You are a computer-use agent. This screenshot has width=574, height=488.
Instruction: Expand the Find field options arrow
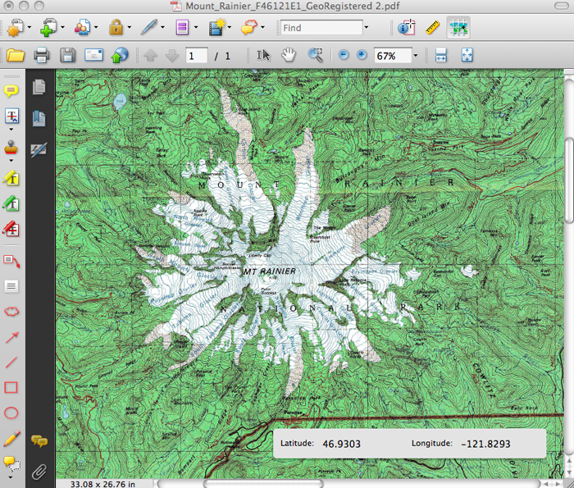point(368,28)
